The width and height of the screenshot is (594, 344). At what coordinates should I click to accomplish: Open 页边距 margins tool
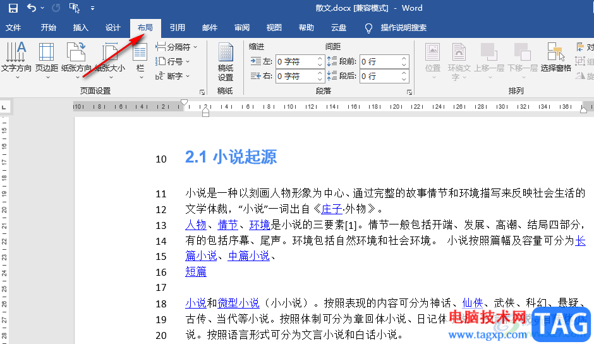[x=47, y=60]
